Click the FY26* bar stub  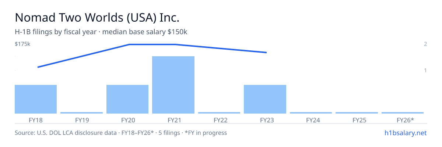(403, 113)
